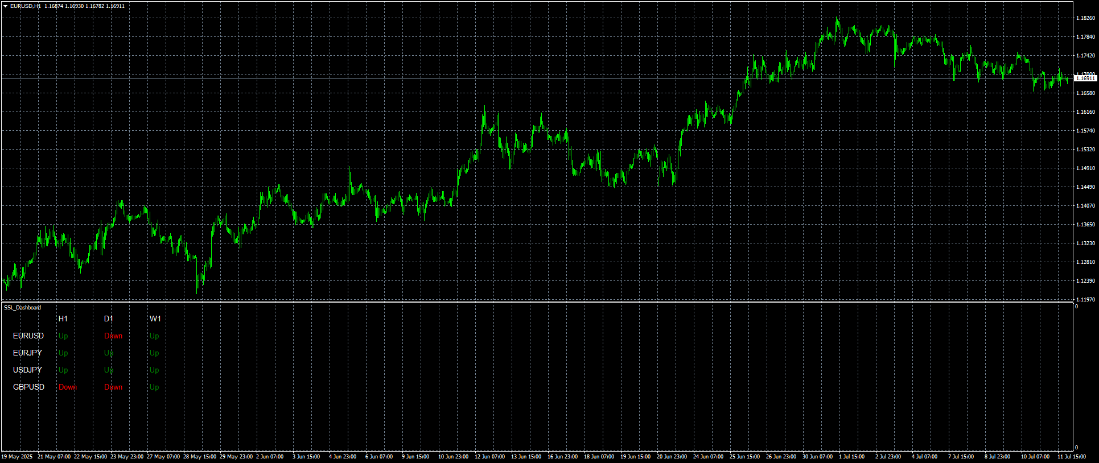Click EURJPY D1 'Up' signal cell
The height and width of the screenshot is (463, 1099).
coord(109,353)
